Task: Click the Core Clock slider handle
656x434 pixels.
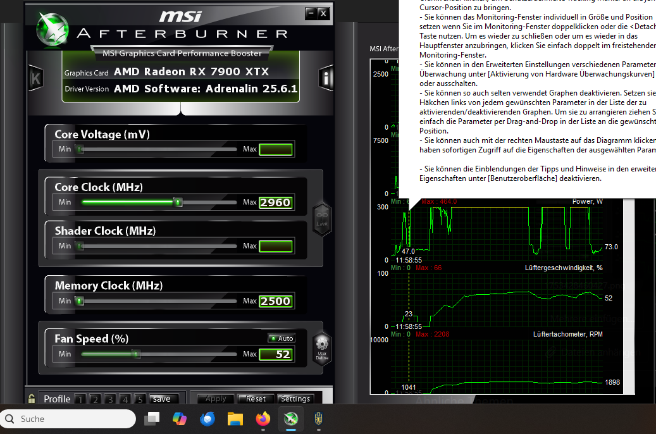Action: coord(178,202)
